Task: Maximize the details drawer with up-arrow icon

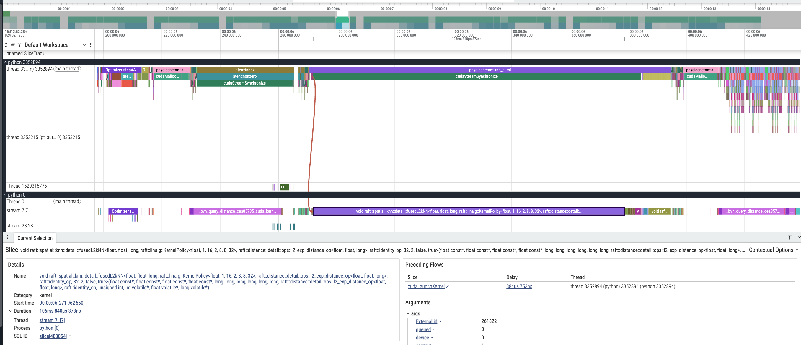Action: point(789,237)
